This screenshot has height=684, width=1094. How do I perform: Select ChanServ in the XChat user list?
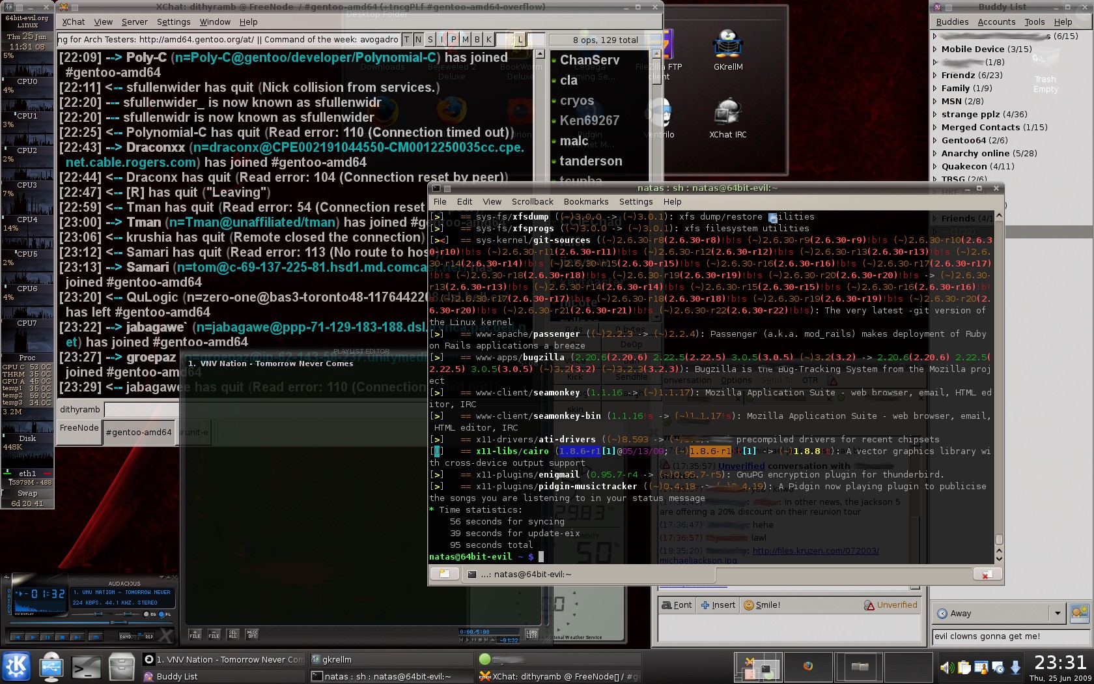[x=589, y=60]
